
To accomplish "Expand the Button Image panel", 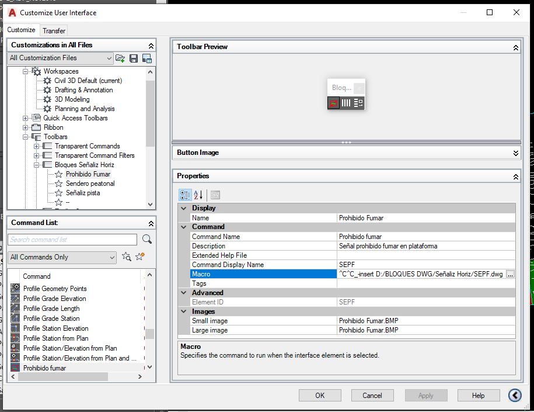I will 515,153.
